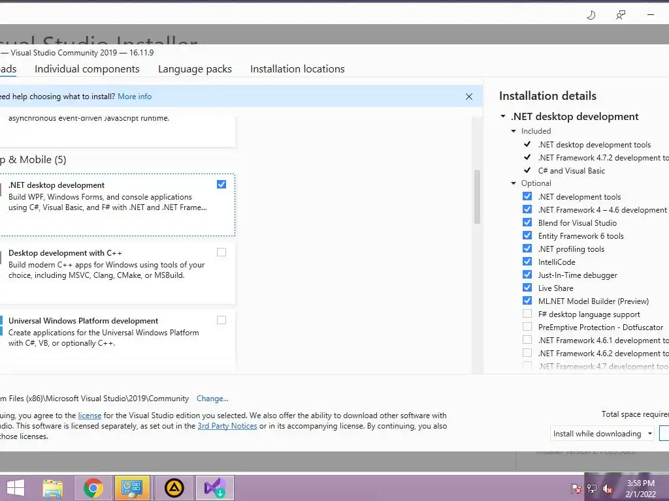The image size is (669, 501).
Task: Switch to Visual Studio Installer taskbar icon
Action: coord(214,488)
